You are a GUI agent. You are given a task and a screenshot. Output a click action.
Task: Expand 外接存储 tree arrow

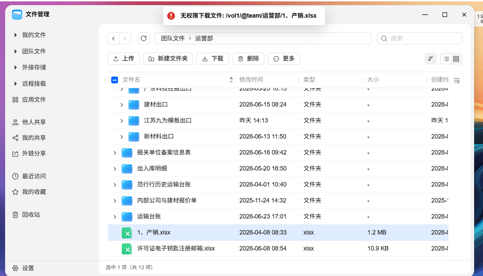tap(15, 67)
